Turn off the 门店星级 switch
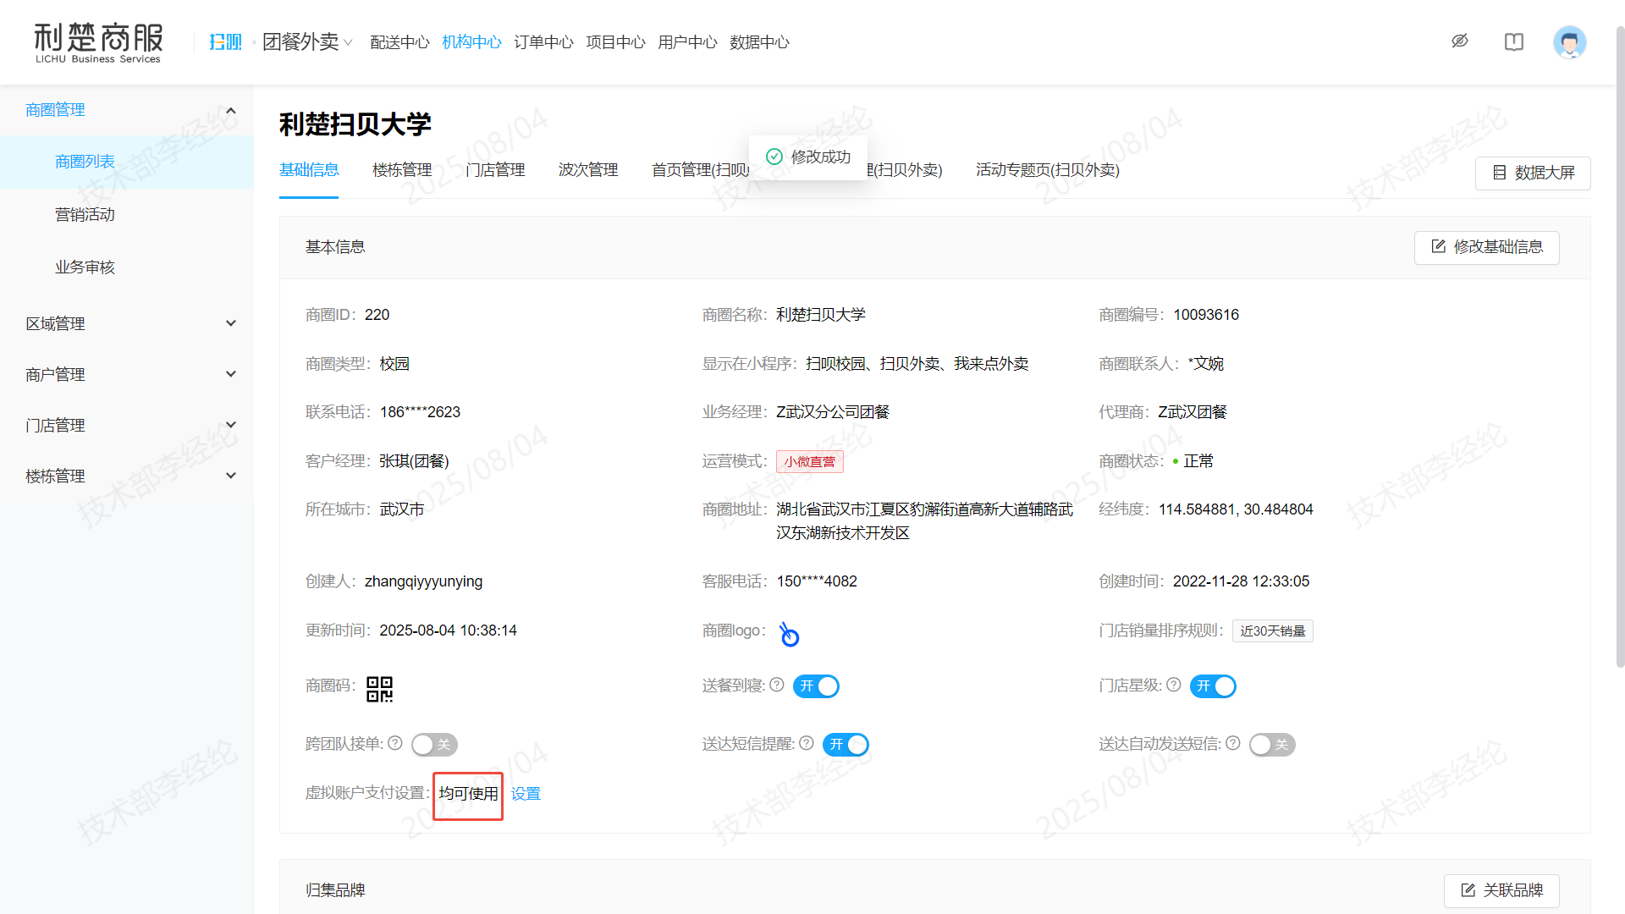 (1213, 686)
